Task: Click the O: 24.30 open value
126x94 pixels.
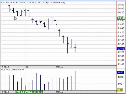Action: (11, 3)
